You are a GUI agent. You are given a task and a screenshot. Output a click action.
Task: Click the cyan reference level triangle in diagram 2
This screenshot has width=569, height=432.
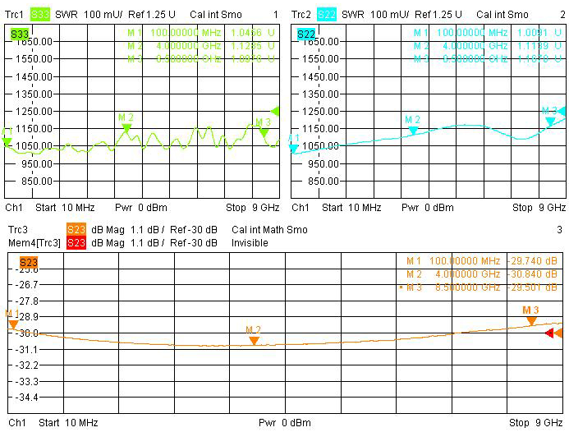click(x=562, y=111)
